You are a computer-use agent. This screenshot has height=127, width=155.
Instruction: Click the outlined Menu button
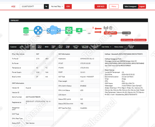(114, 7)
